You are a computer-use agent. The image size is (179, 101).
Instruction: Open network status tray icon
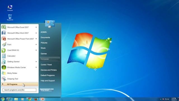pyautogui.click(x=166, y=99)
